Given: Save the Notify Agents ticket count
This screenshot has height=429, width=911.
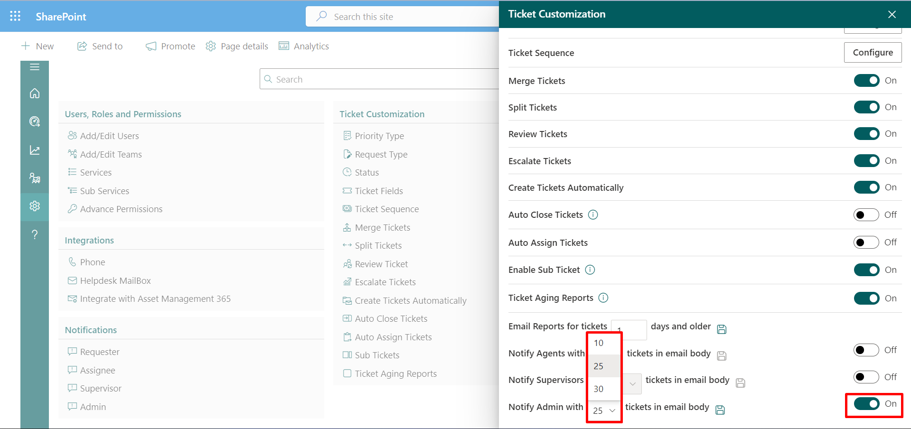Looking at the screenshot, I should click(722, 355).
